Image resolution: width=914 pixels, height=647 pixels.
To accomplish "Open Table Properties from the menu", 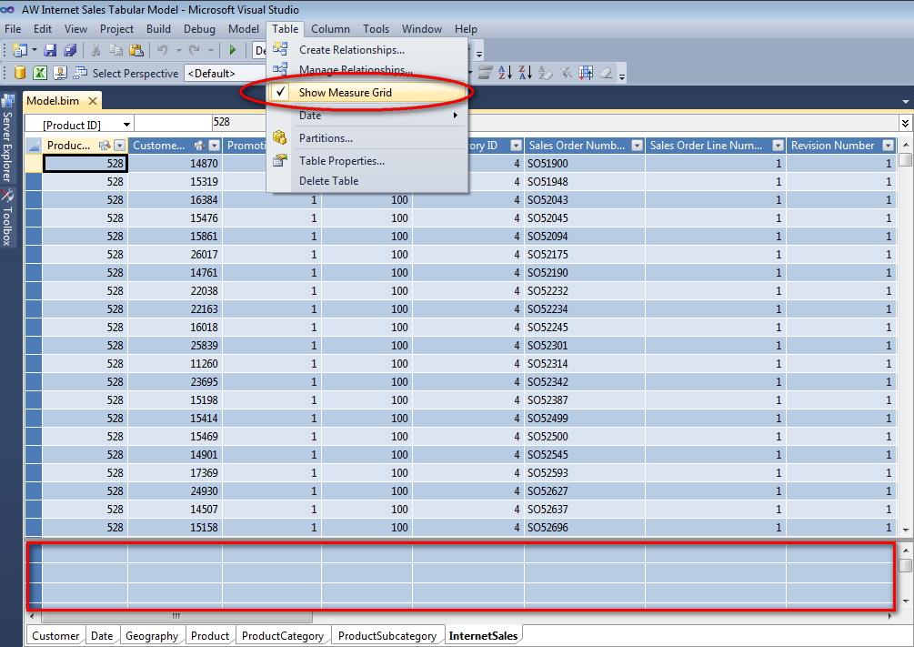I will 368,161.
